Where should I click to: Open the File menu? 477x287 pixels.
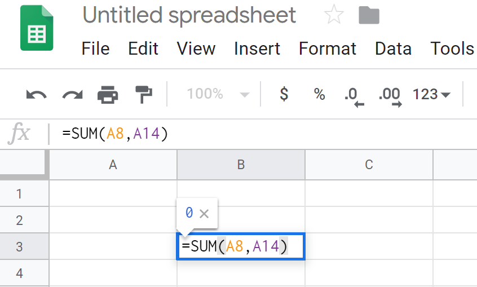click(x=95, y=48)
